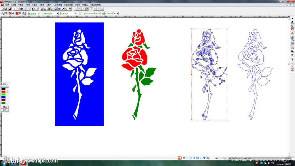Click the light bulb icon
Image resolution: width=295 pixels, height=166 pixels.
[x=66, y=9]
